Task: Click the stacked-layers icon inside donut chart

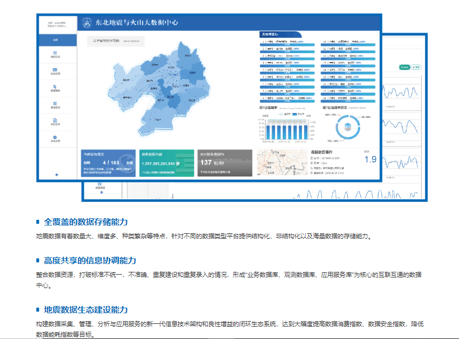Action: [x=348, y=126]
